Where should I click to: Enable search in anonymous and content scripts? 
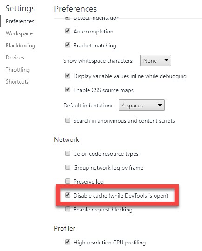67,120
